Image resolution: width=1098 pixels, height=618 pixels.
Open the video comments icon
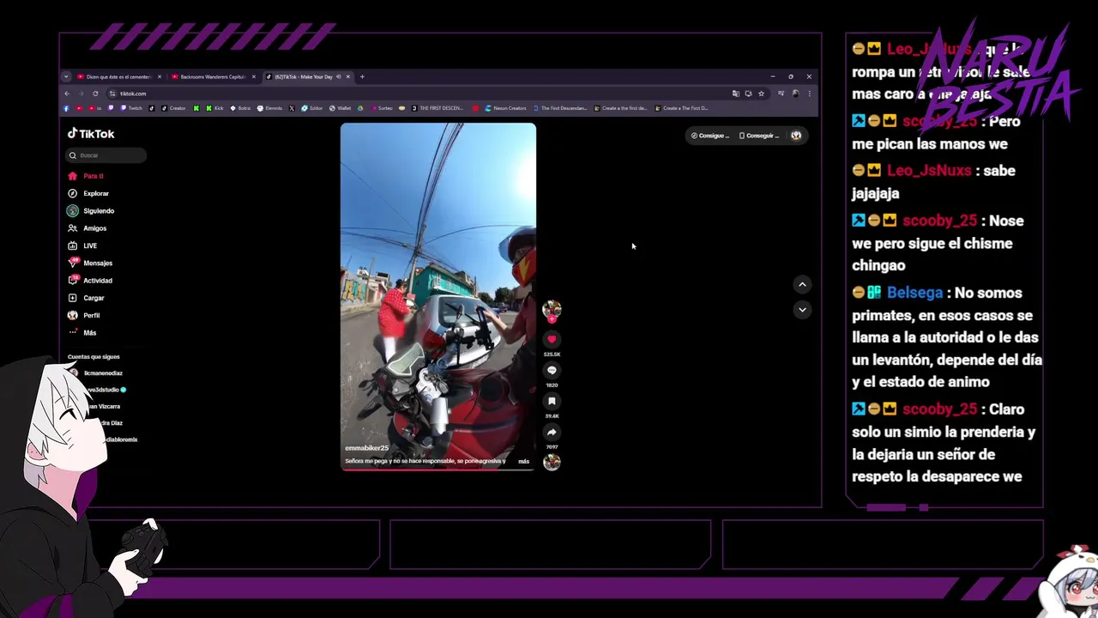552,371
